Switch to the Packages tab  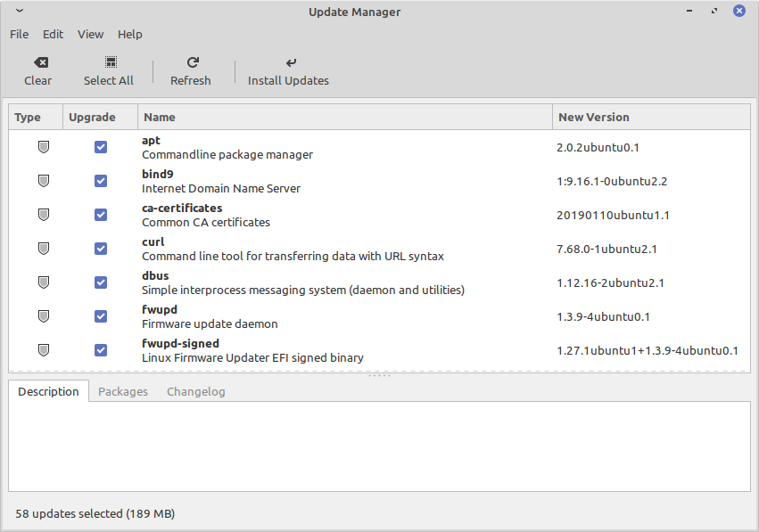(123, 391)
